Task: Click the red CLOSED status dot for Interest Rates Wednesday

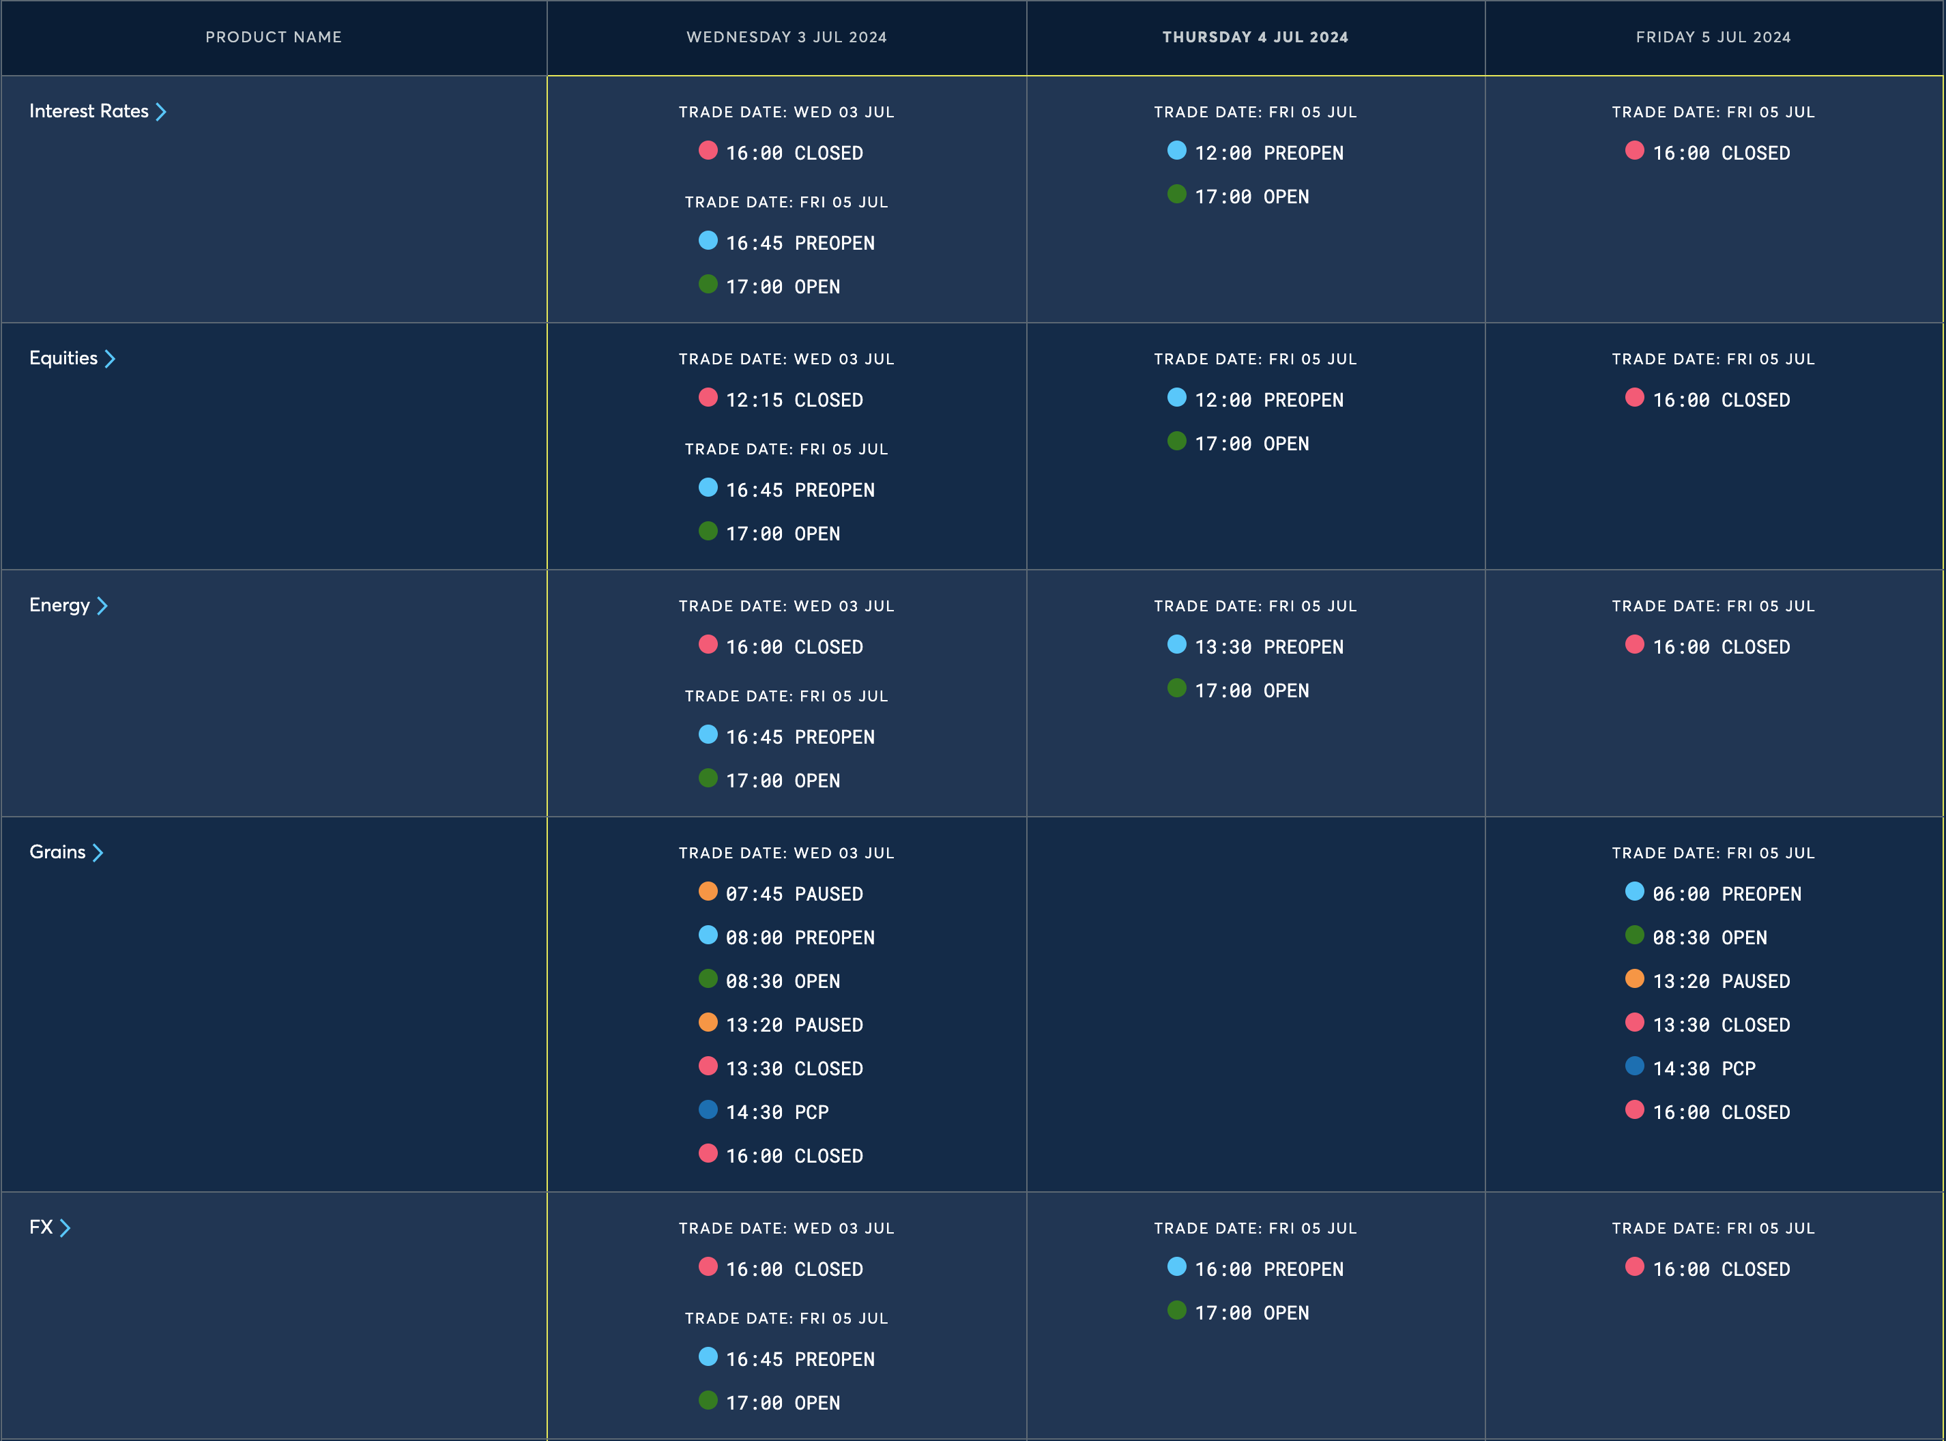Action: 708,151
